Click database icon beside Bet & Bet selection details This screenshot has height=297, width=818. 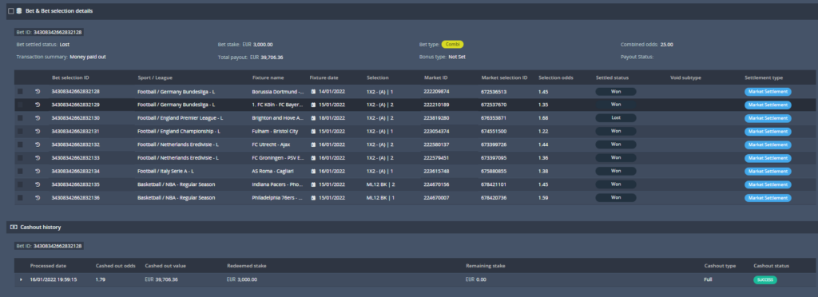[19, 10]
